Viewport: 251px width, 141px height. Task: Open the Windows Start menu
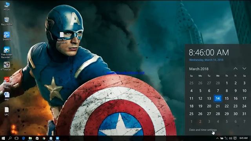[3, 138]
